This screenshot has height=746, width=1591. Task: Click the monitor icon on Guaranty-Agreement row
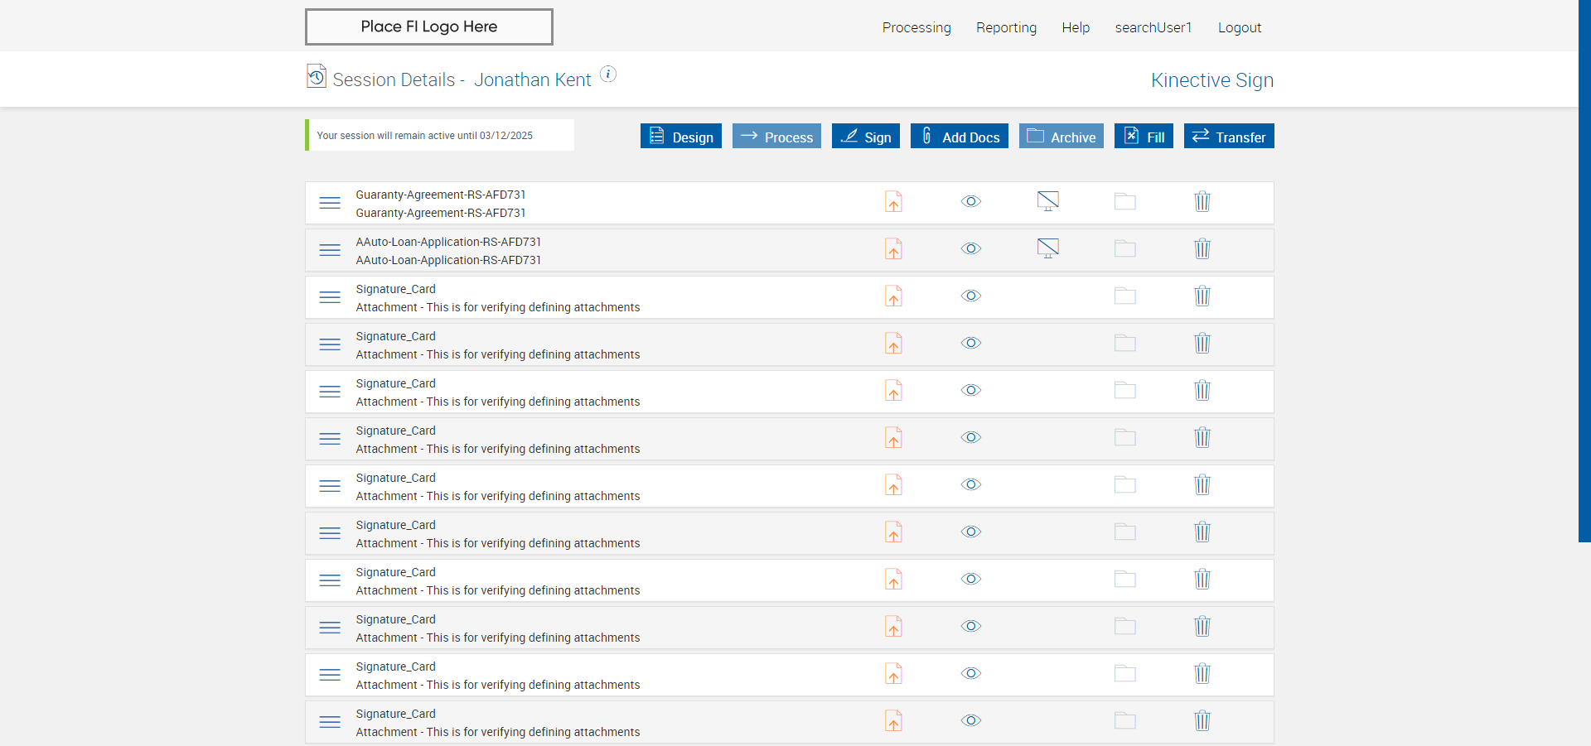click(x=1048, y=201)
